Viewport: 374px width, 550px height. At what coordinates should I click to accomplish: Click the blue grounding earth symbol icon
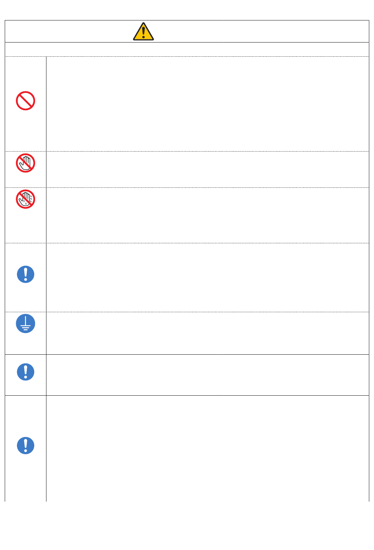[26, 324]
